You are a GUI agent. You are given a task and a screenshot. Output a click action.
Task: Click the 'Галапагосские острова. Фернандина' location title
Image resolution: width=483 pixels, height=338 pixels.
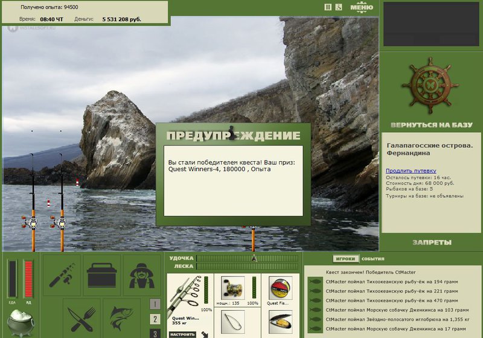[x=429, y=149]
